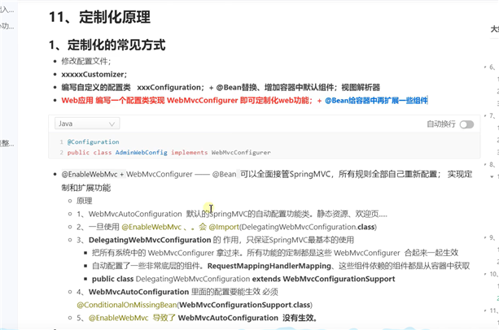This screenshot has height=330, width=499.
Task: Open the Java language dropdown in code block
Action: (87, 124)
